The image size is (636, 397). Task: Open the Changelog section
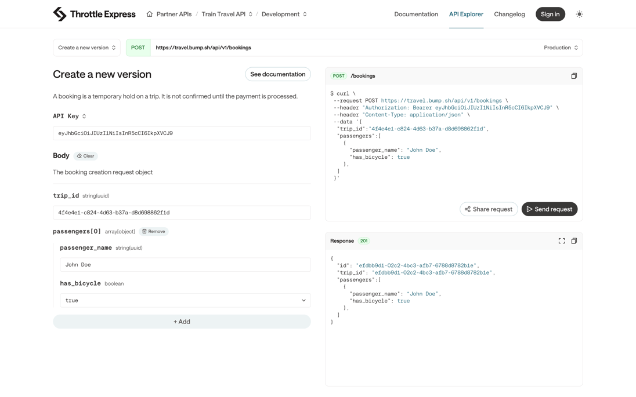coord(509,13)
